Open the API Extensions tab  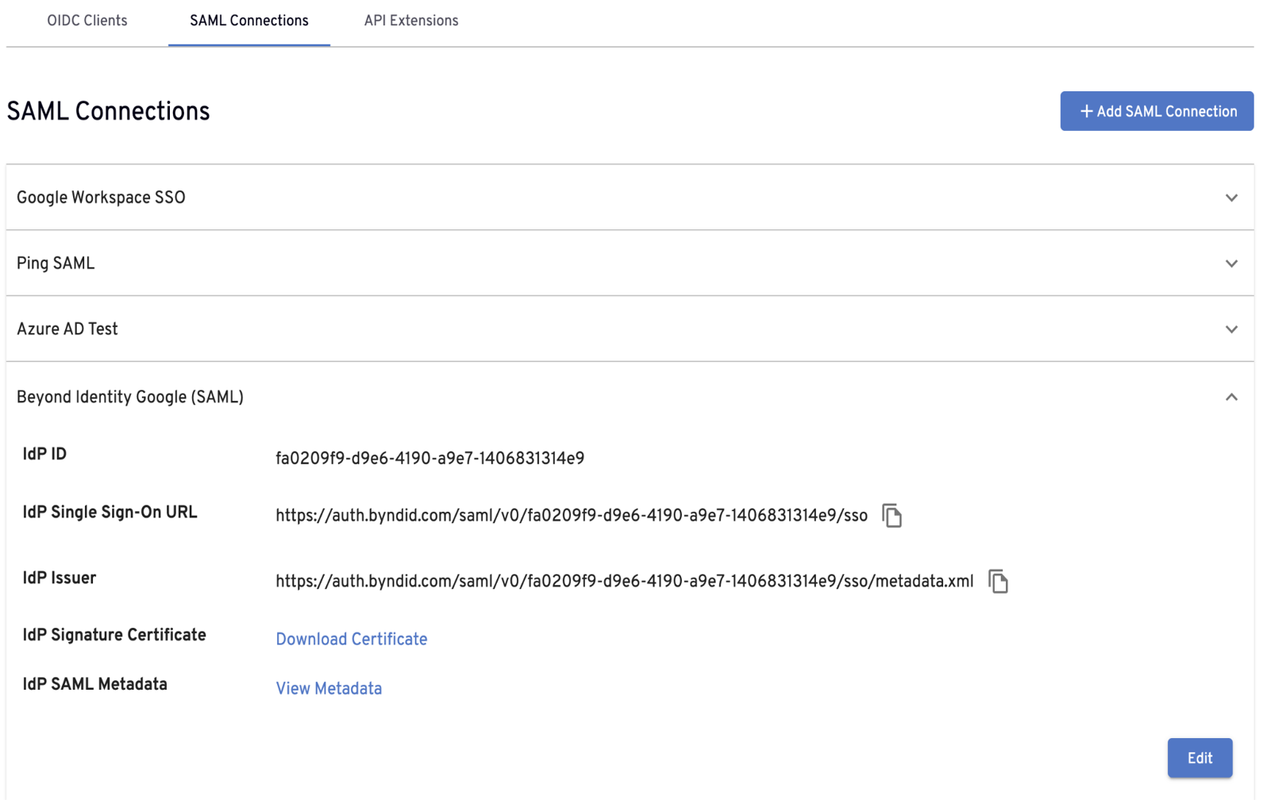411,21
